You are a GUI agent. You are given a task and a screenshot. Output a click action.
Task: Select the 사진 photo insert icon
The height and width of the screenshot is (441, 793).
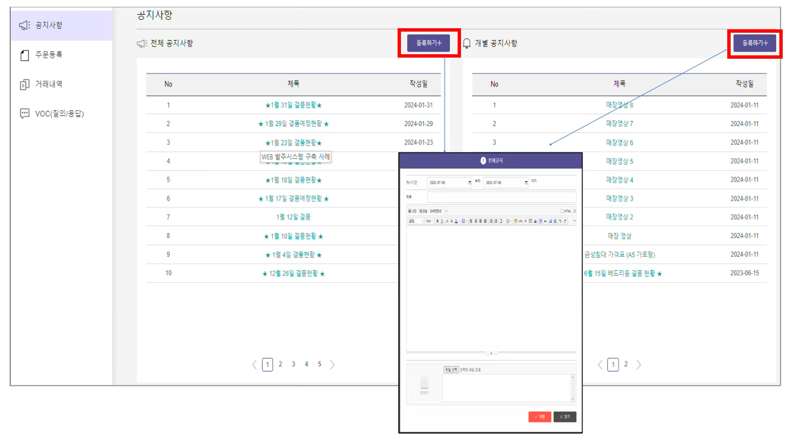click(411, 211)
